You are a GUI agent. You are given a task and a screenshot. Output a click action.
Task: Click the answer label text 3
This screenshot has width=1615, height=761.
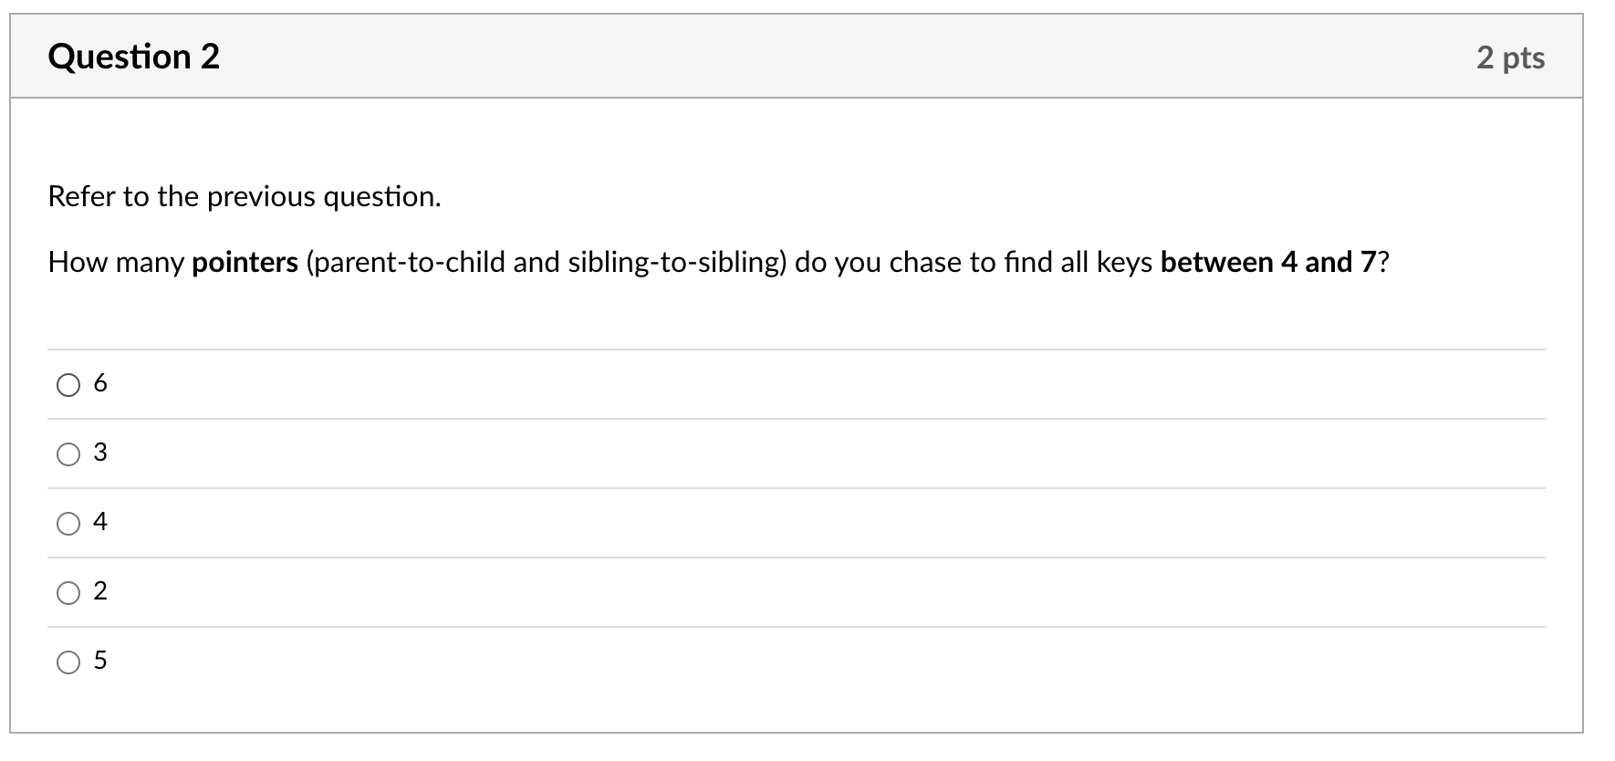[x=100, y=453]
